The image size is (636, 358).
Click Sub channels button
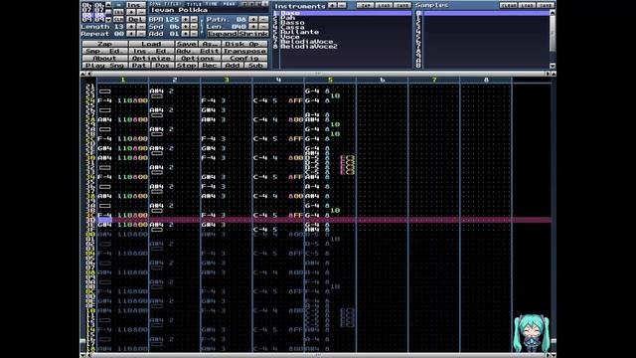click(x=256, y=66)
